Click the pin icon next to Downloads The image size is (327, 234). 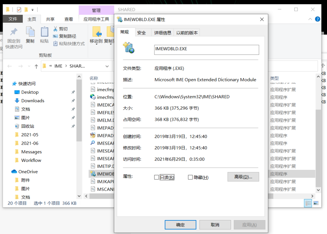point(73,101)
